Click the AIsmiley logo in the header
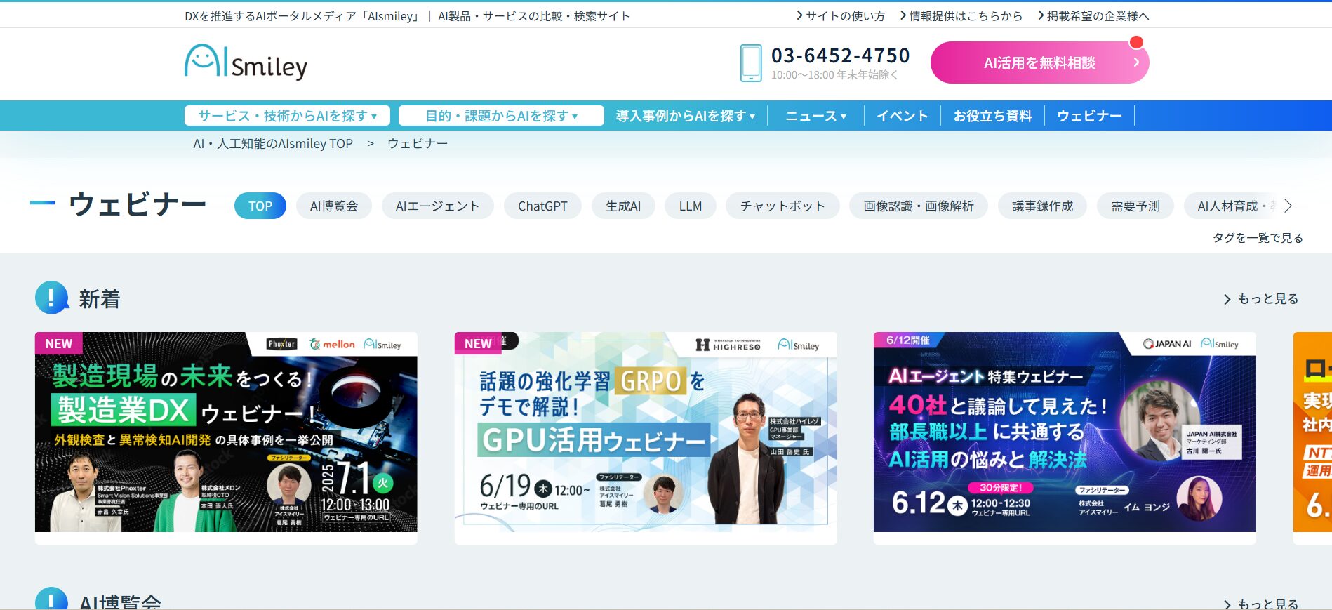 tap(246, 62)
